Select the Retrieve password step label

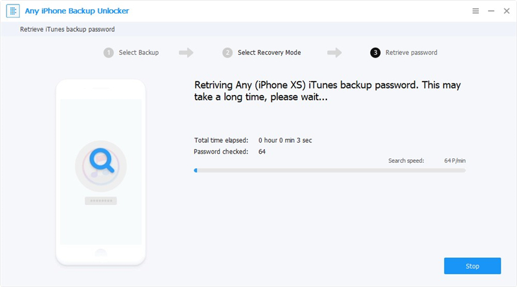[x=412, y=53]
